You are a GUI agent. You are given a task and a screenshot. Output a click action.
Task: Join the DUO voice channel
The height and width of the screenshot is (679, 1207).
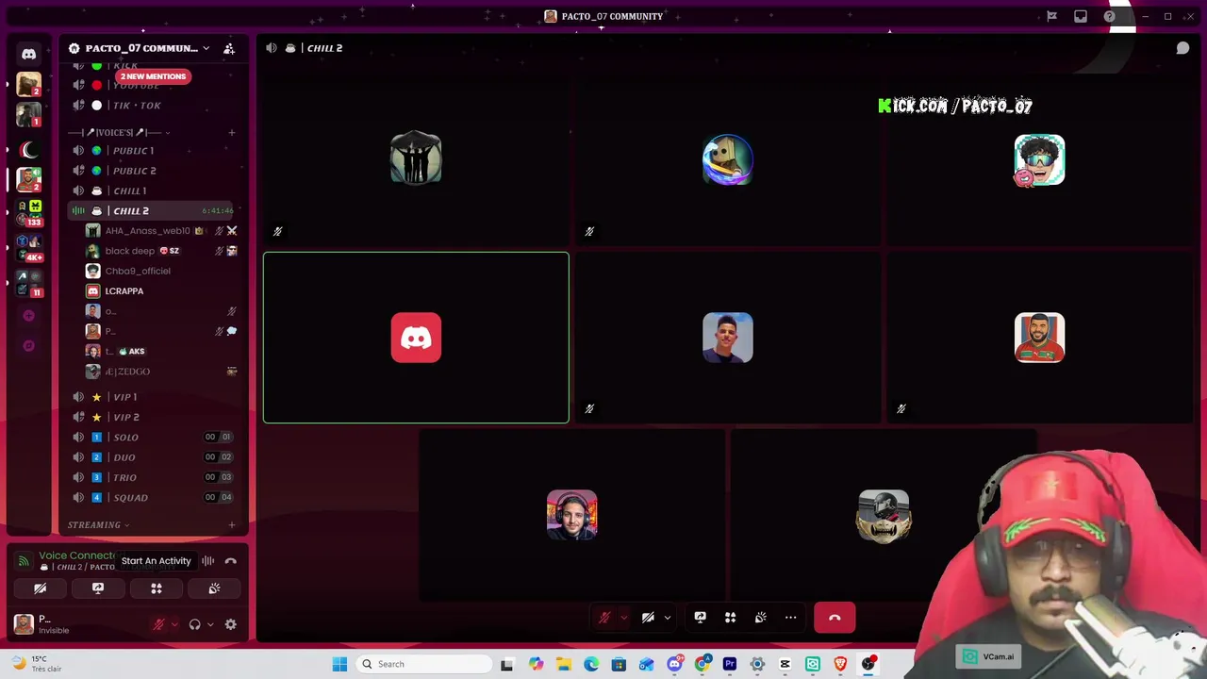click(153, 457)
